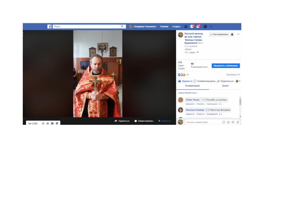The height and width of the screenshot is (218, 308).
Task: Open Zoltán Tamás's profile link
Action: (x=192, y=100)
